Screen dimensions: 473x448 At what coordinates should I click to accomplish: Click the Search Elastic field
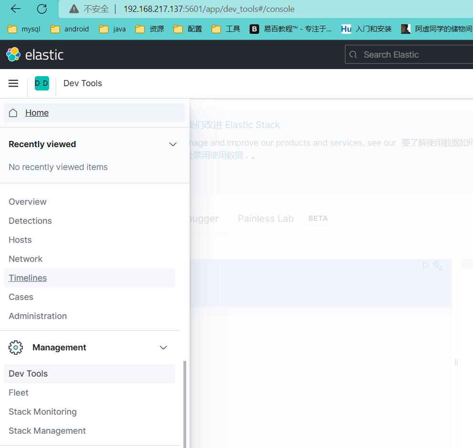click(x=409, y=55)
